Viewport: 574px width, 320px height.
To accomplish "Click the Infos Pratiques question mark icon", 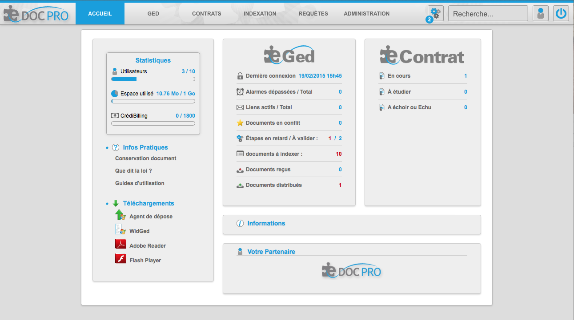I will pyautogui.click(x=116, y=147).
